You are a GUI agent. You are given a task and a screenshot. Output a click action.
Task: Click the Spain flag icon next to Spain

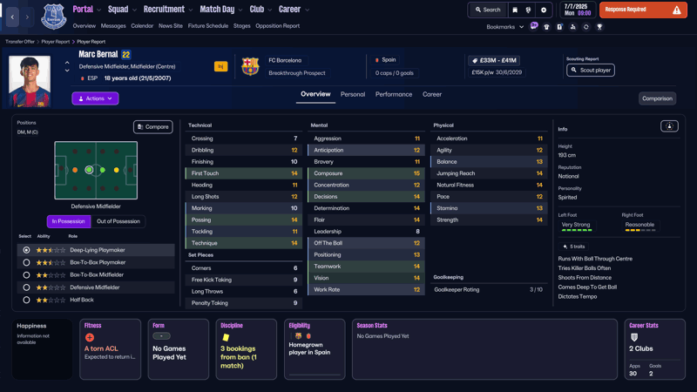[x=377, y=60]
